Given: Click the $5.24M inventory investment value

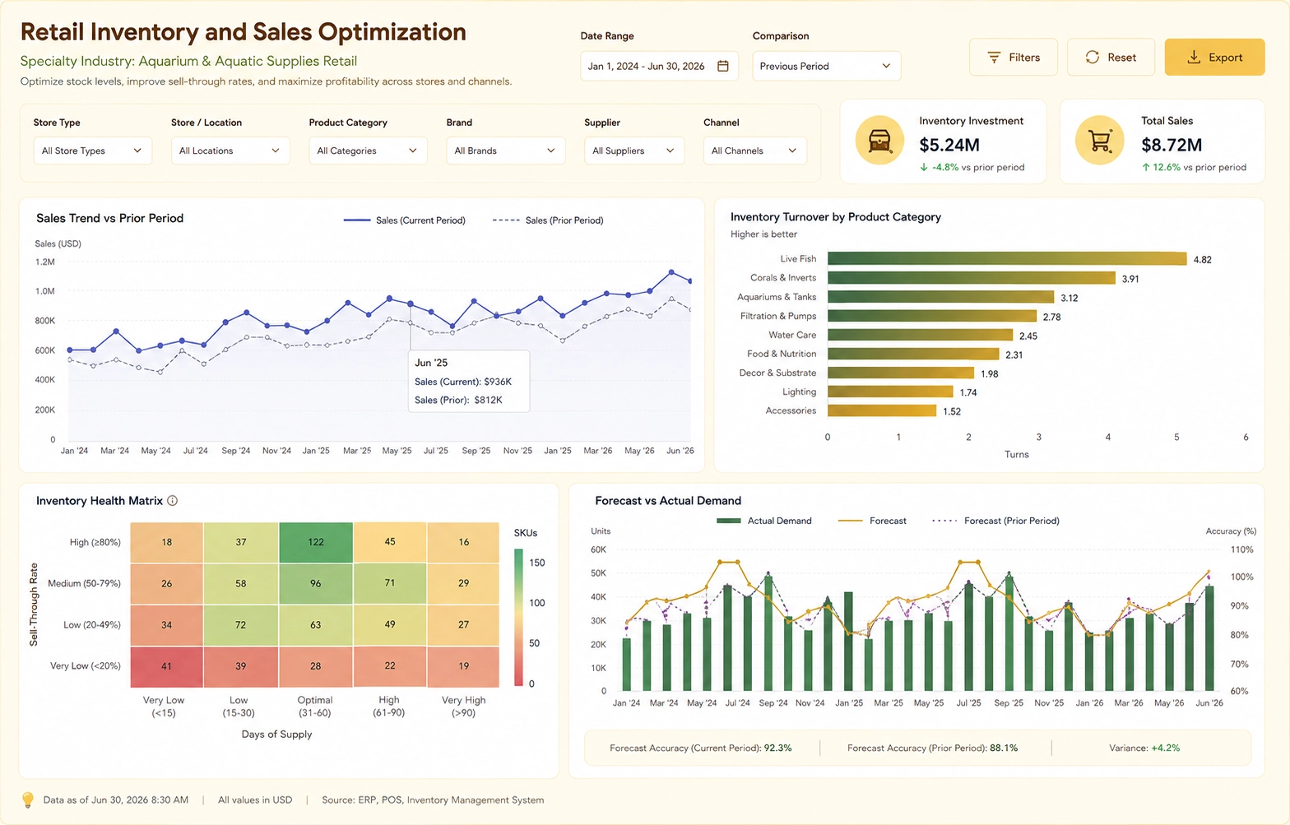Looking at the screenshot, I should pos(949,146).
